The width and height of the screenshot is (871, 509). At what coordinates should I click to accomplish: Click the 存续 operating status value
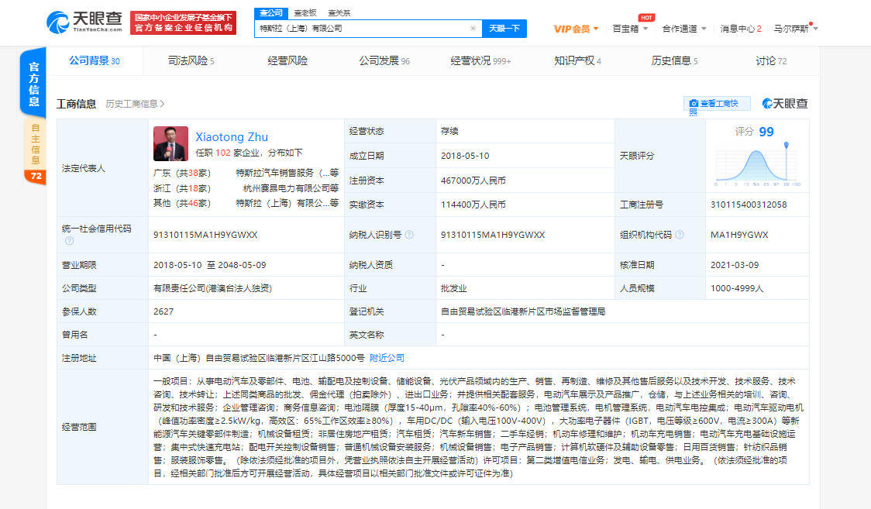pos(449,132)
